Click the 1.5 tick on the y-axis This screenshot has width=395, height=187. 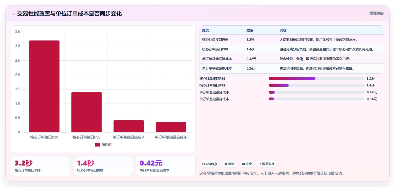[x=18, y=89]
